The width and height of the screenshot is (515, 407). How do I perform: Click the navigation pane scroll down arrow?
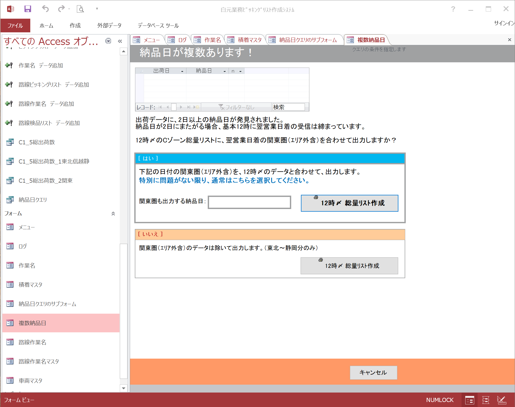pos(123,388)
